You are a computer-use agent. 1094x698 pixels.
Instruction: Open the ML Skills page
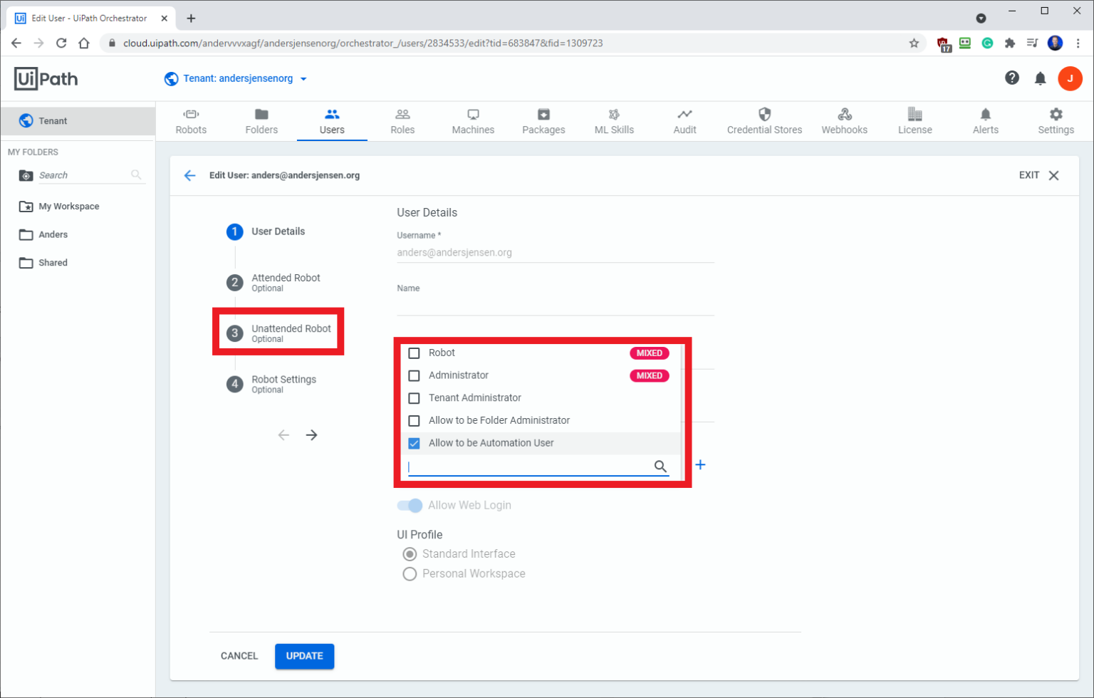[x=613, y=121]
